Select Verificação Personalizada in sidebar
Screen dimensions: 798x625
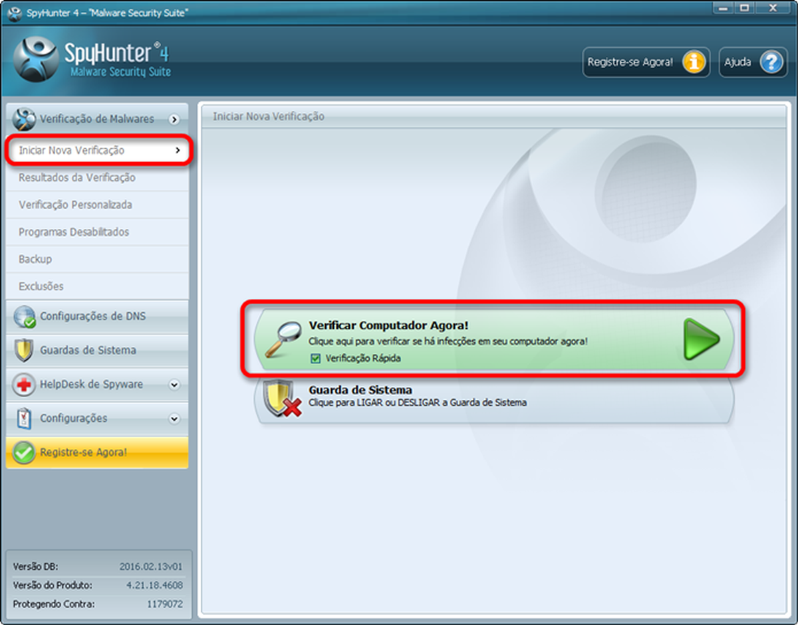75,205
